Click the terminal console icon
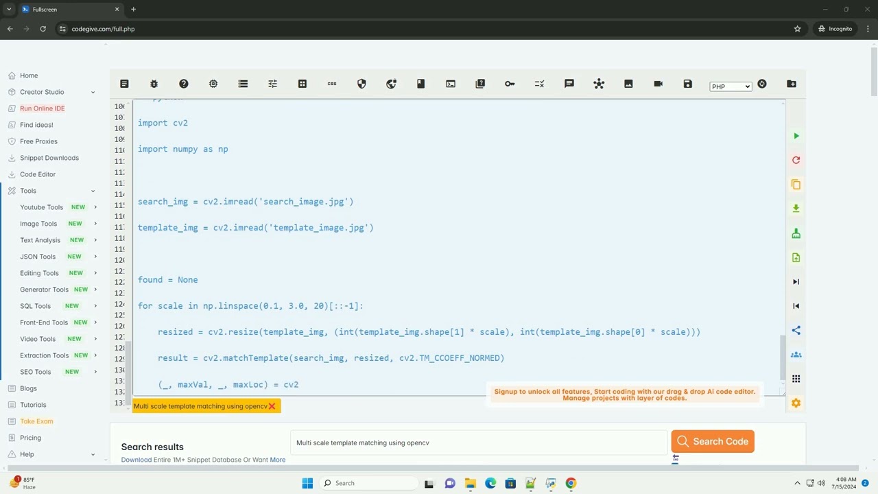The height and width of the screenshot is (494, 878). coord(451,84)
